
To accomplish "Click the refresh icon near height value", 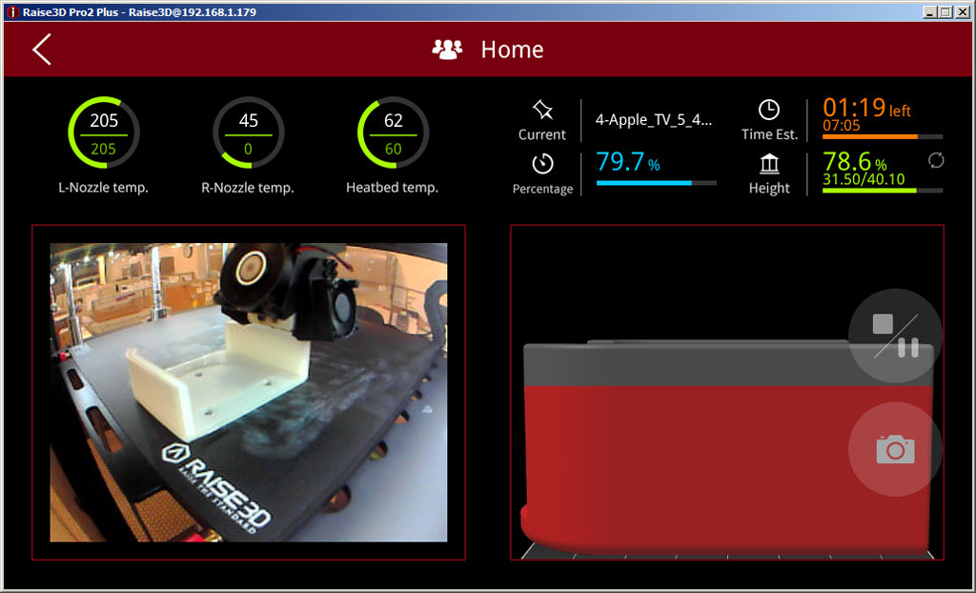I will (936, 160).
